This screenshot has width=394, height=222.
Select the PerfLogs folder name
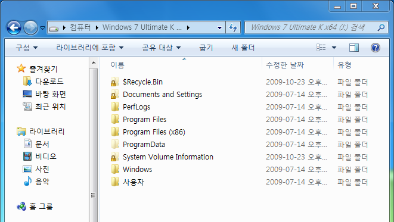[x=136, y=107]
